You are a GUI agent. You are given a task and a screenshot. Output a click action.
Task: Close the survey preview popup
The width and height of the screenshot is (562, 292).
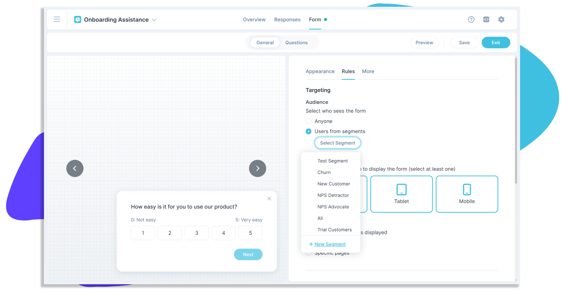[x=269, y=199]
